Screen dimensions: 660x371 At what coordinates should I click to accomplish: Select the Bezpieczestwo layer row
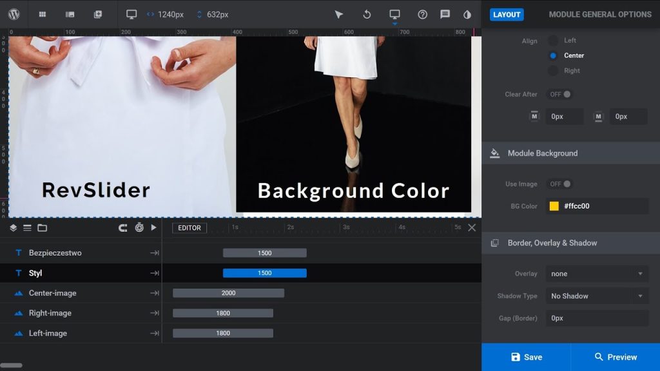pos(81,252)
